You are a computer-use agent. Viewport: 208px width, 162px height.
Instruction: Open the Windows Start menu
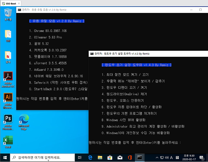(x=5, y=157)
